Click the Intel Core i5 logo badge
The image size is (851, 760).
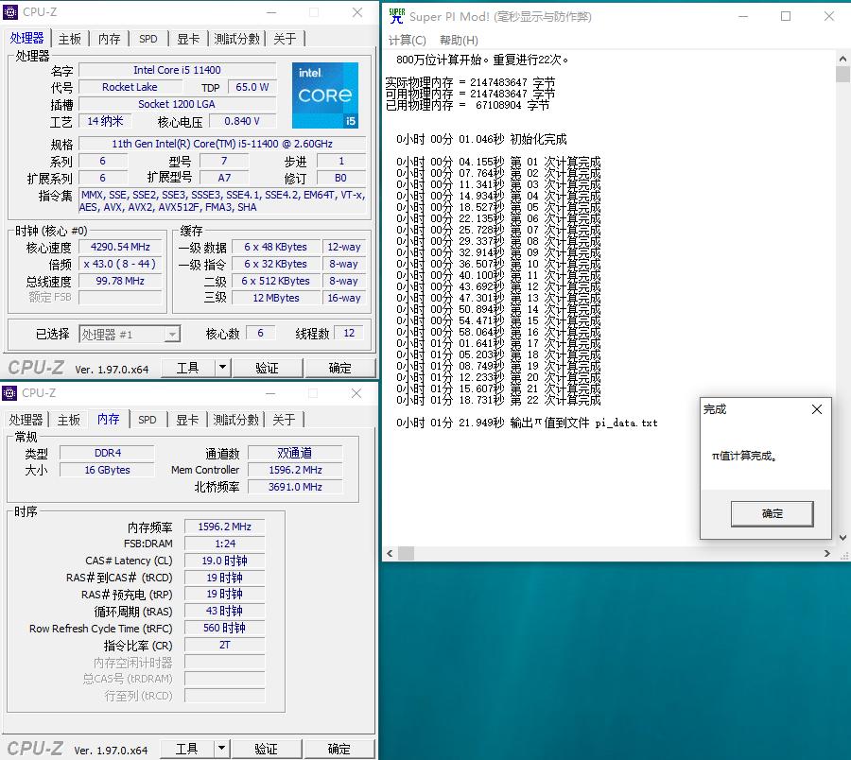click(324, 93)
